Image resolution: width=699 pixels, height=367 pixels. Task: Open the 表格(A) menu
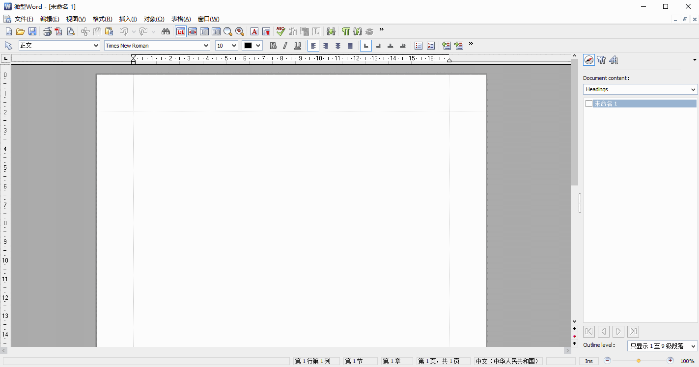181,19
